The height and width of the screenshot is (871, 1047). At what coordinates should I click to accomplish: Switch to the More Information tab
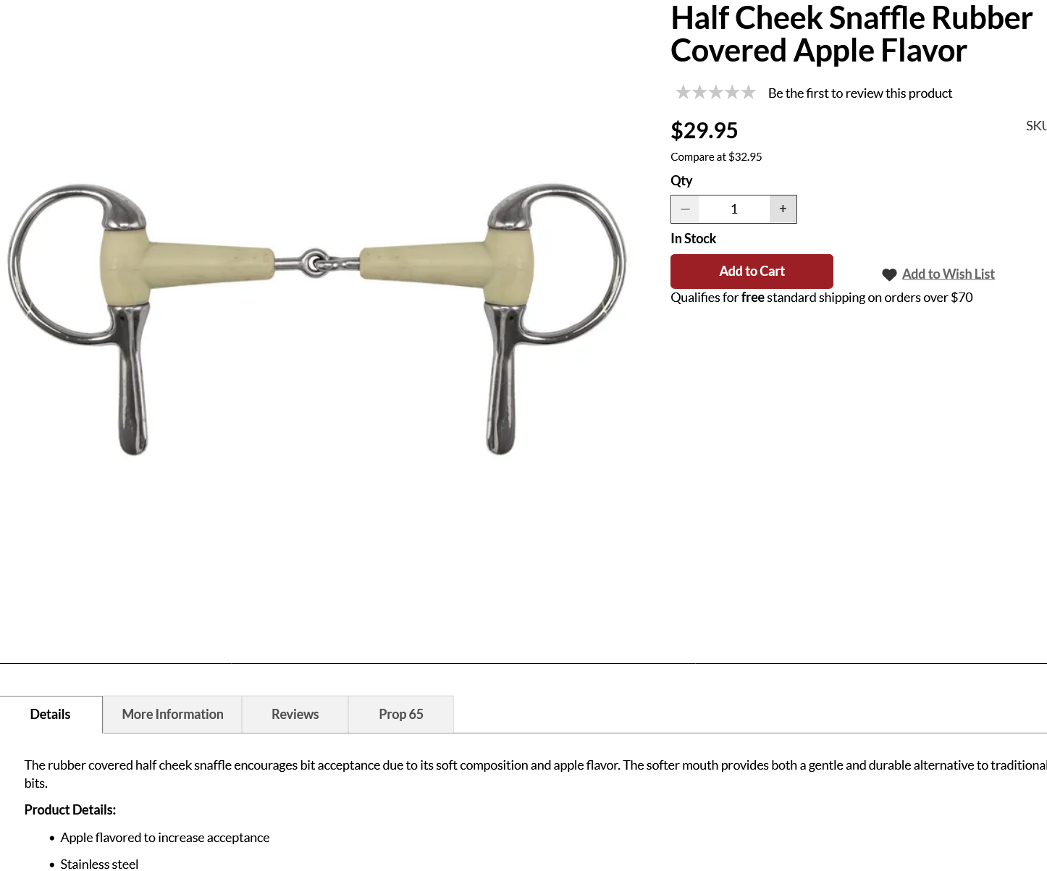tap(172, 715)
